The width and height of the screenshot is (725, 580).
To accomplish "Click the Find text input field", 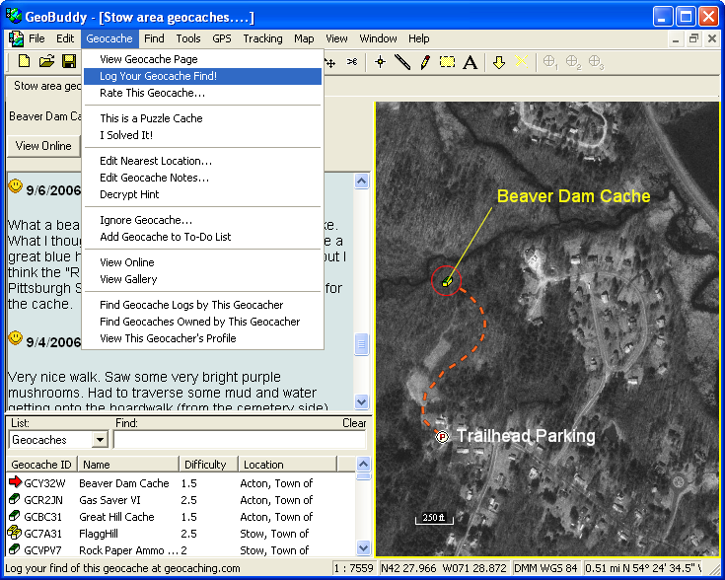I will (x=240, y=439).
